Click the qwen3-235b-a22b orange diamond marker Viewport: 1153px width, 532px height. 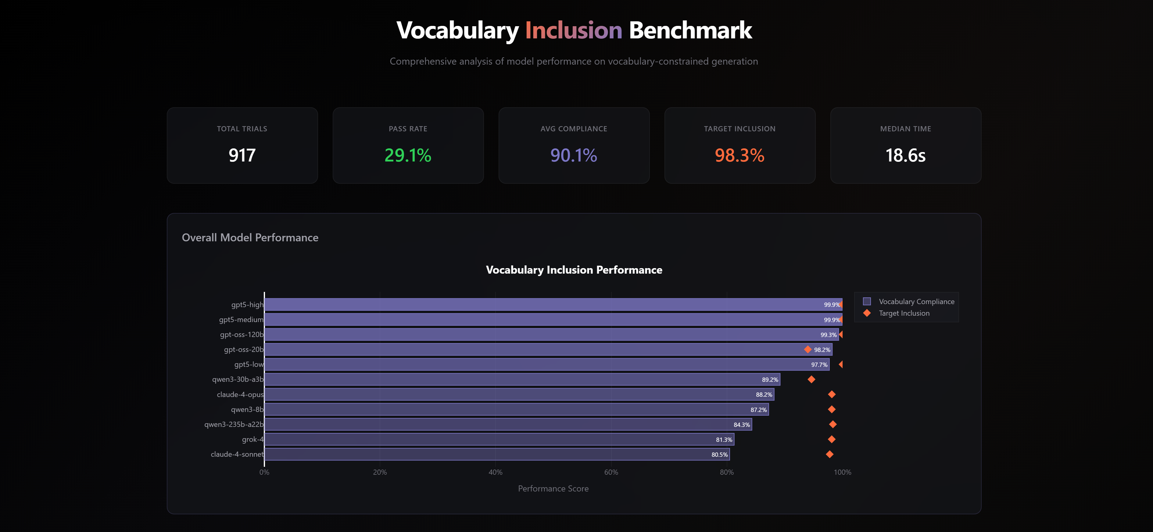click(833, 424)
